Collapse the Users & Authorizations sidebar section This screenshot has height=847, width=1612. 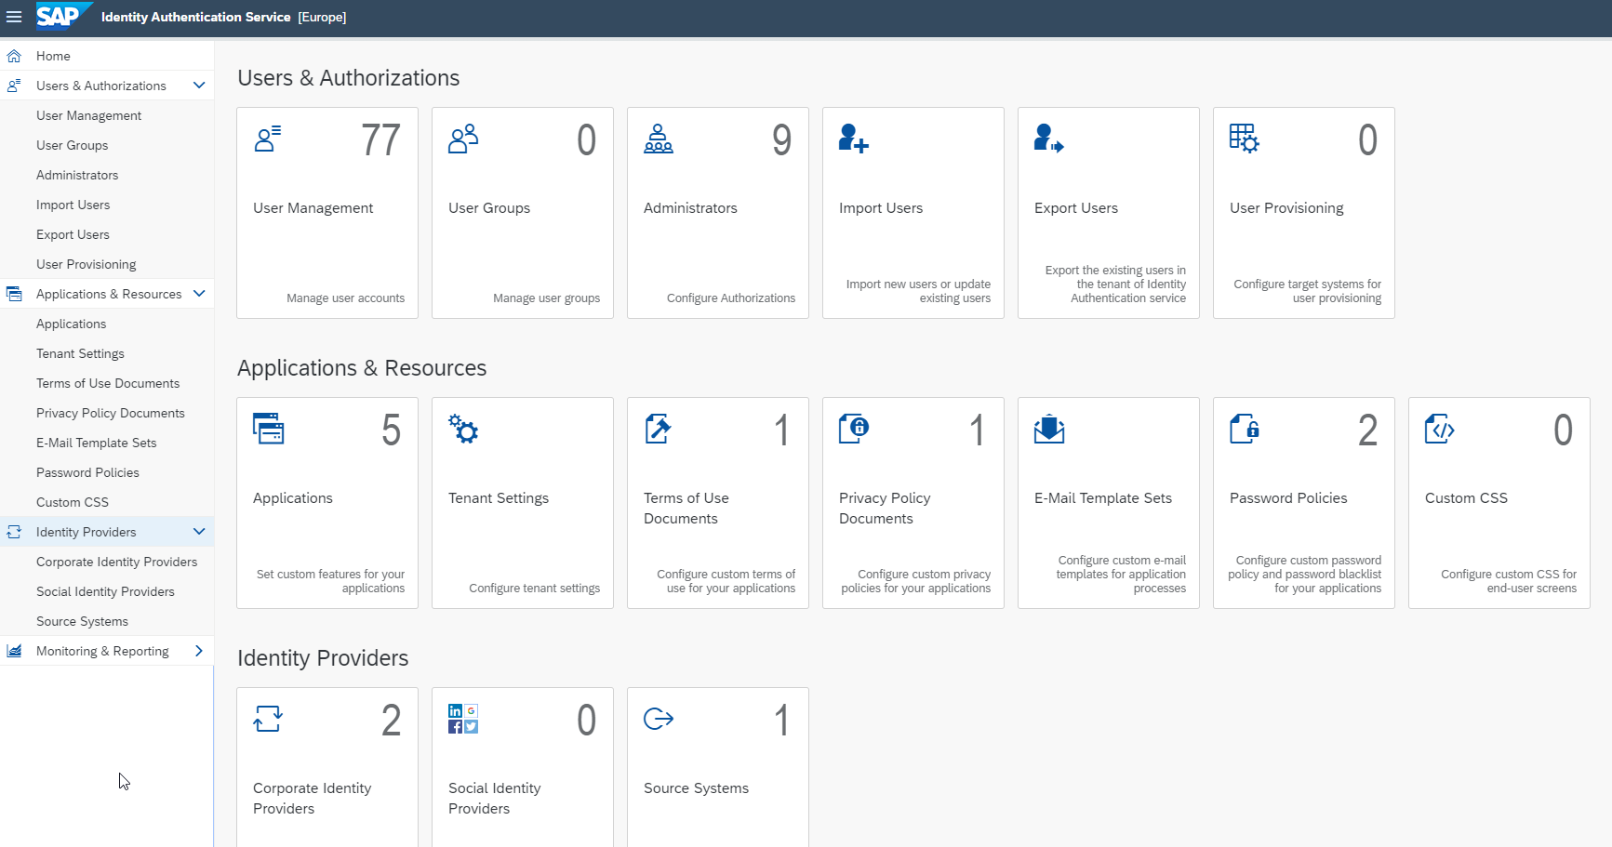tap(198, 86)
